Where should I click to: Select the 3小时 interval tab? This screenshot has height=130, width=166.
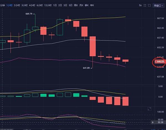25,5
